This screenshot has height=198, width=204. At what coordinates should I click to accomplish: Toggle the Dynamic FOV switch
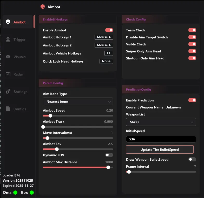click(109, 155)
